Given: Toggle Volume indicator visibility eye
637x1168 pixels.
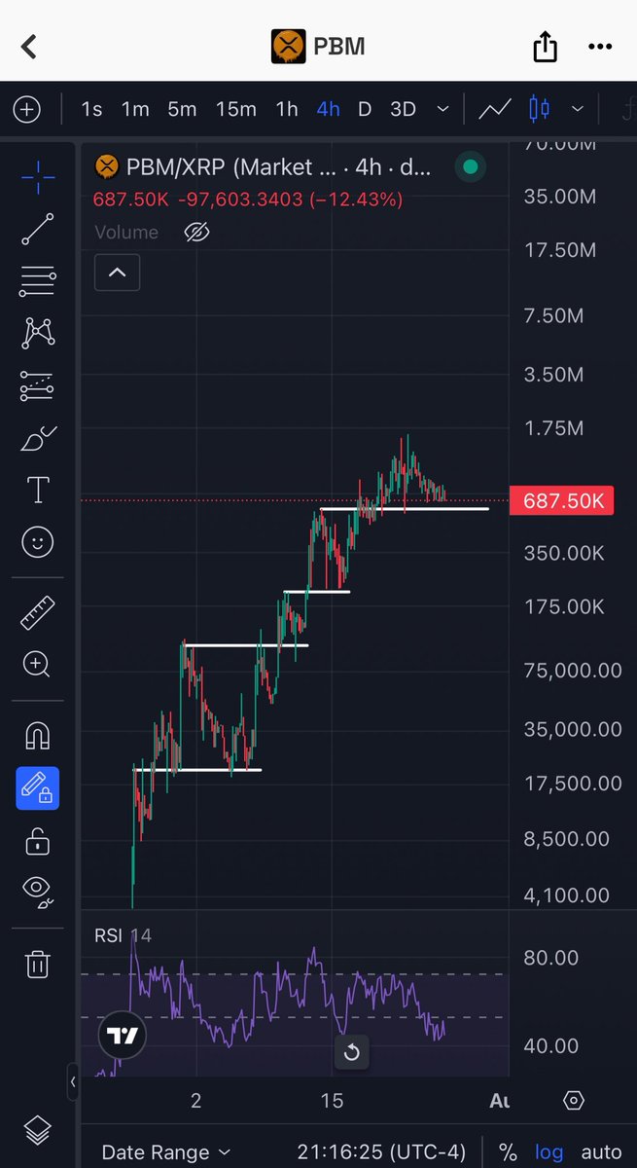Looking at the screenshot, I should click(196, 232).
